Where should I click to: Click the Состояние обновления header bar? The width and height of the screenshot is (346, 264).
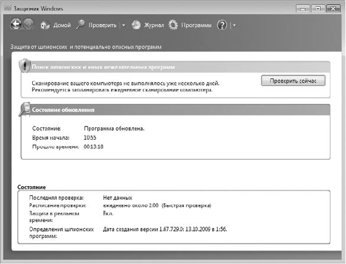coord(175,110)
